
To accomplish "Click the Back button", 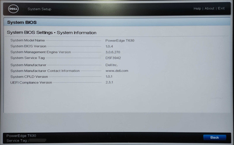I will pos(215,137).
